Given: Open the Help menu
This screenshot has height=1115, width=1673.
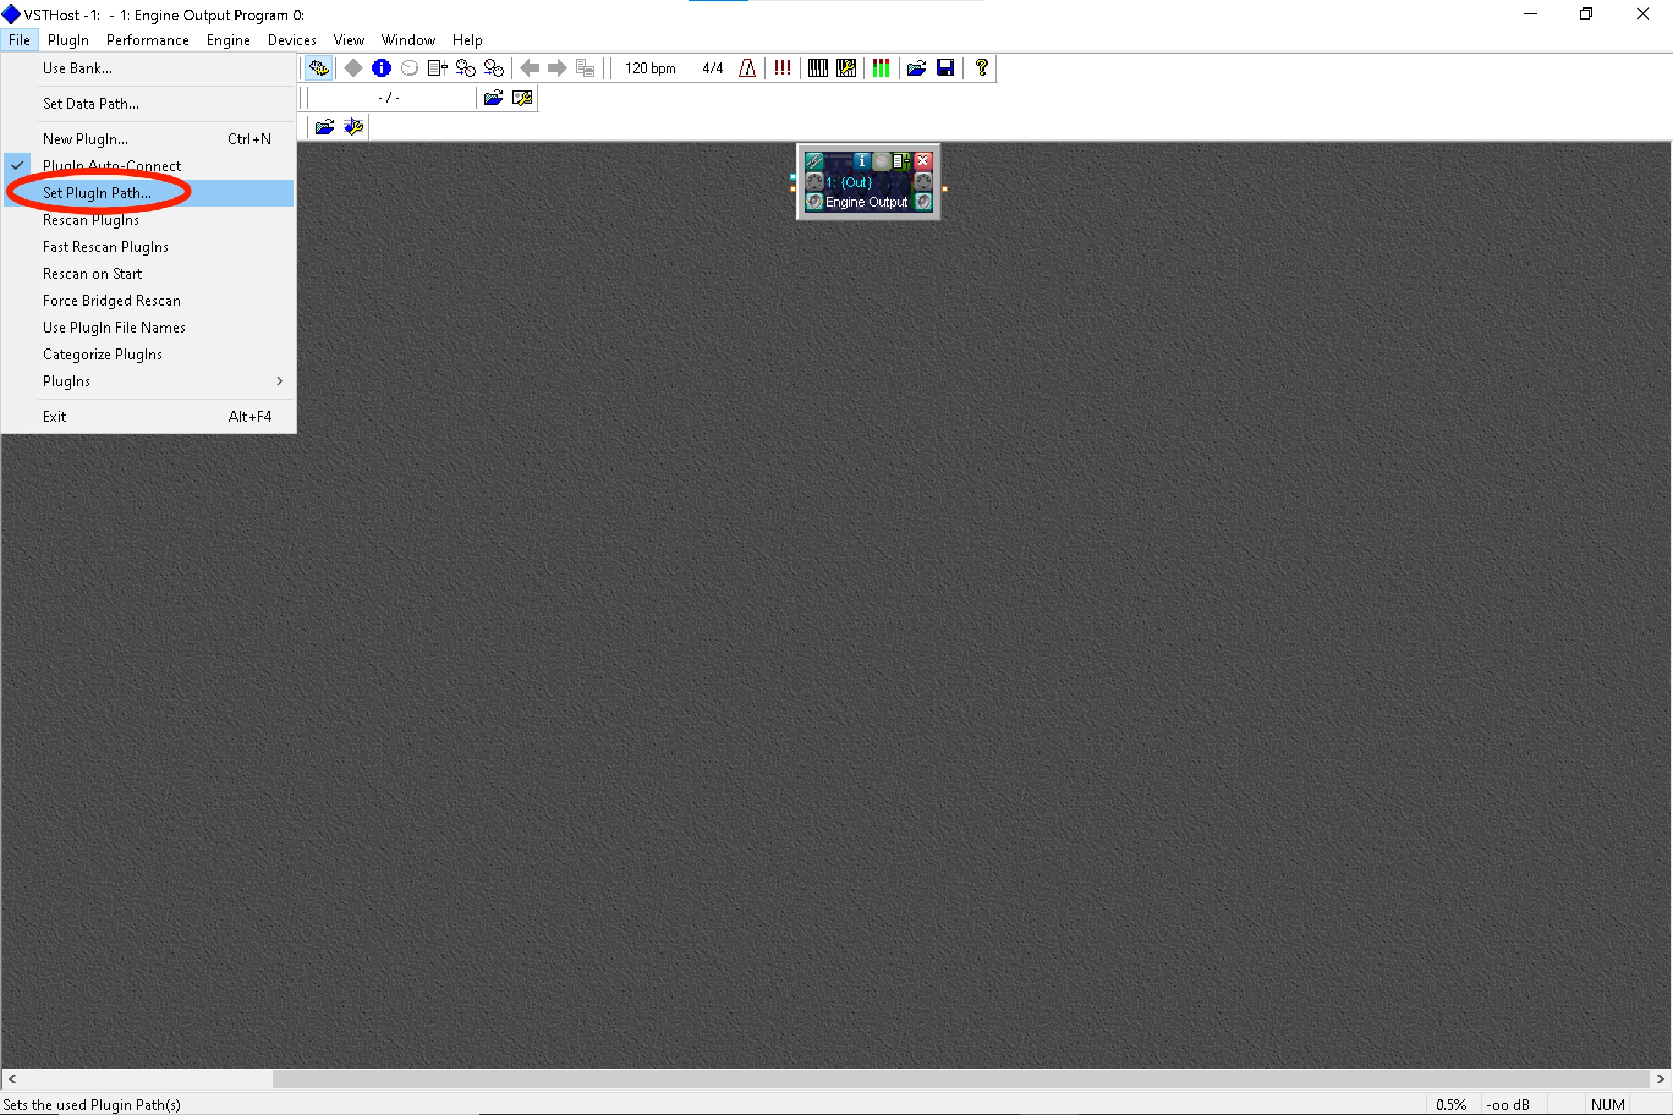Looking at the screenshot, I should (x=467, y=40).
